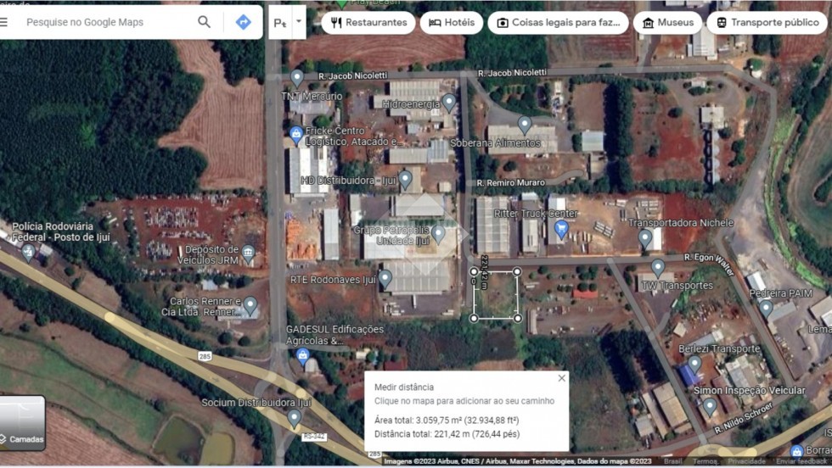This screenshot has width=832, height=468.
Task: Click the Berlezi Transporte map pin
Action: 694,364
